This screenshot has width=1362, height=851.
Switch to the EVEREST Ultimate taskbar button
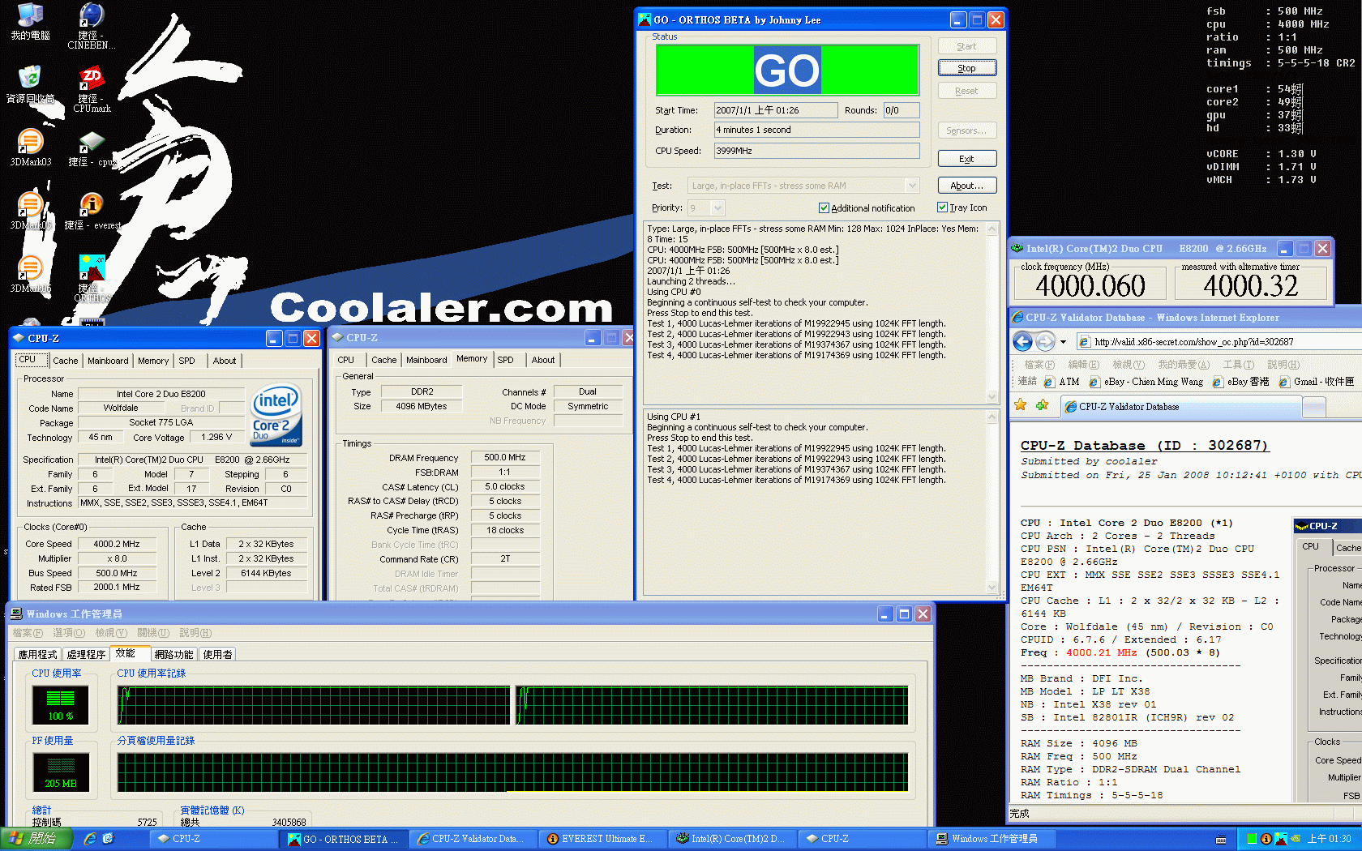602,839
